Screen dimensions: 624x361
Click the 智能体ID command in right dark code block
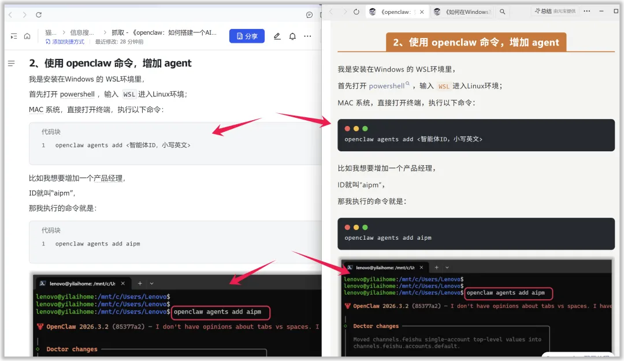pyautogui.click(x=414, y=139)
